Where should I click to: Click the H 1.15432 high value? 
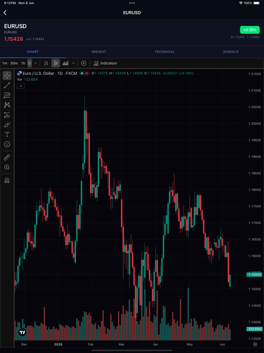[238, 37]
